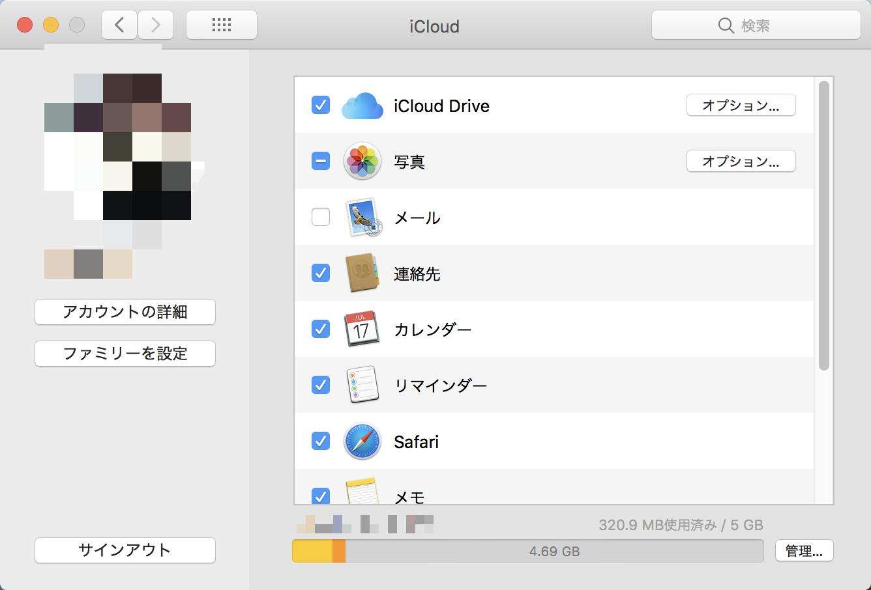Select the Safari compass icon
The image size is (871, 590).
pyautogui.click(x=362, y=441)
